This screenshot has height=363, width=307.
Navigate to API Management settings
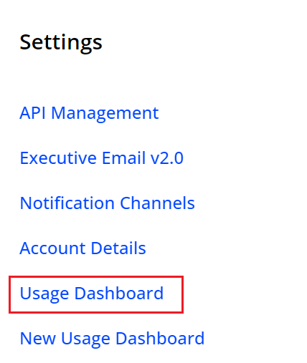coord(89,113)
